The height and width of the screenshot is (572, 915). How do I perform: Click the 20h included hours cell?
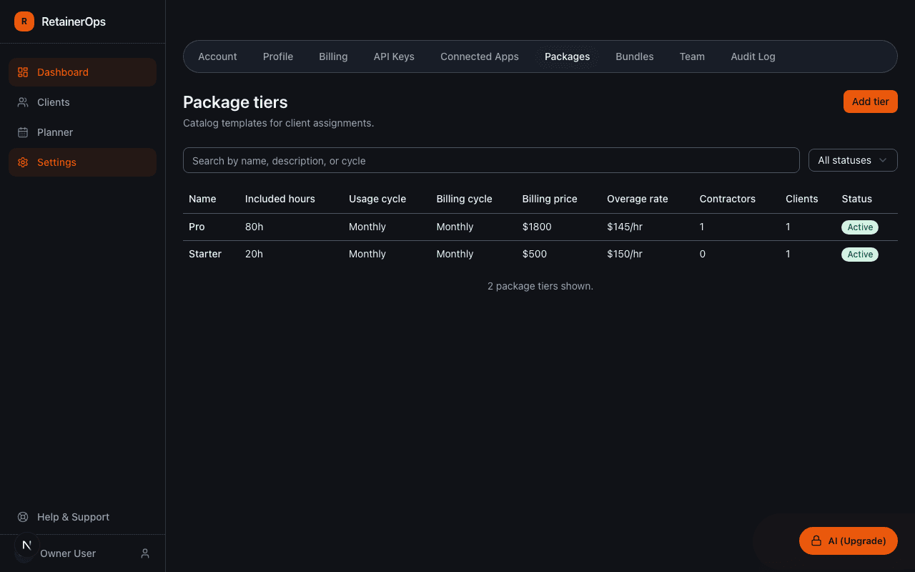click(254, 254)
